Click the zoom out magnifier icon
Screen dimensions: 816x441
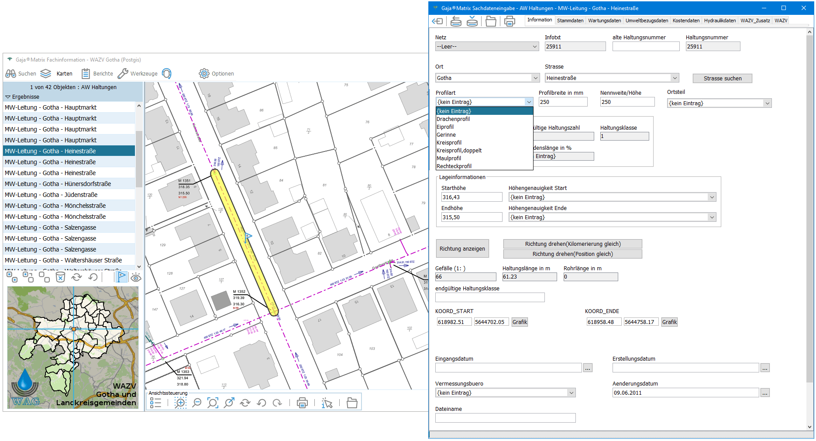tap(197, 403)
